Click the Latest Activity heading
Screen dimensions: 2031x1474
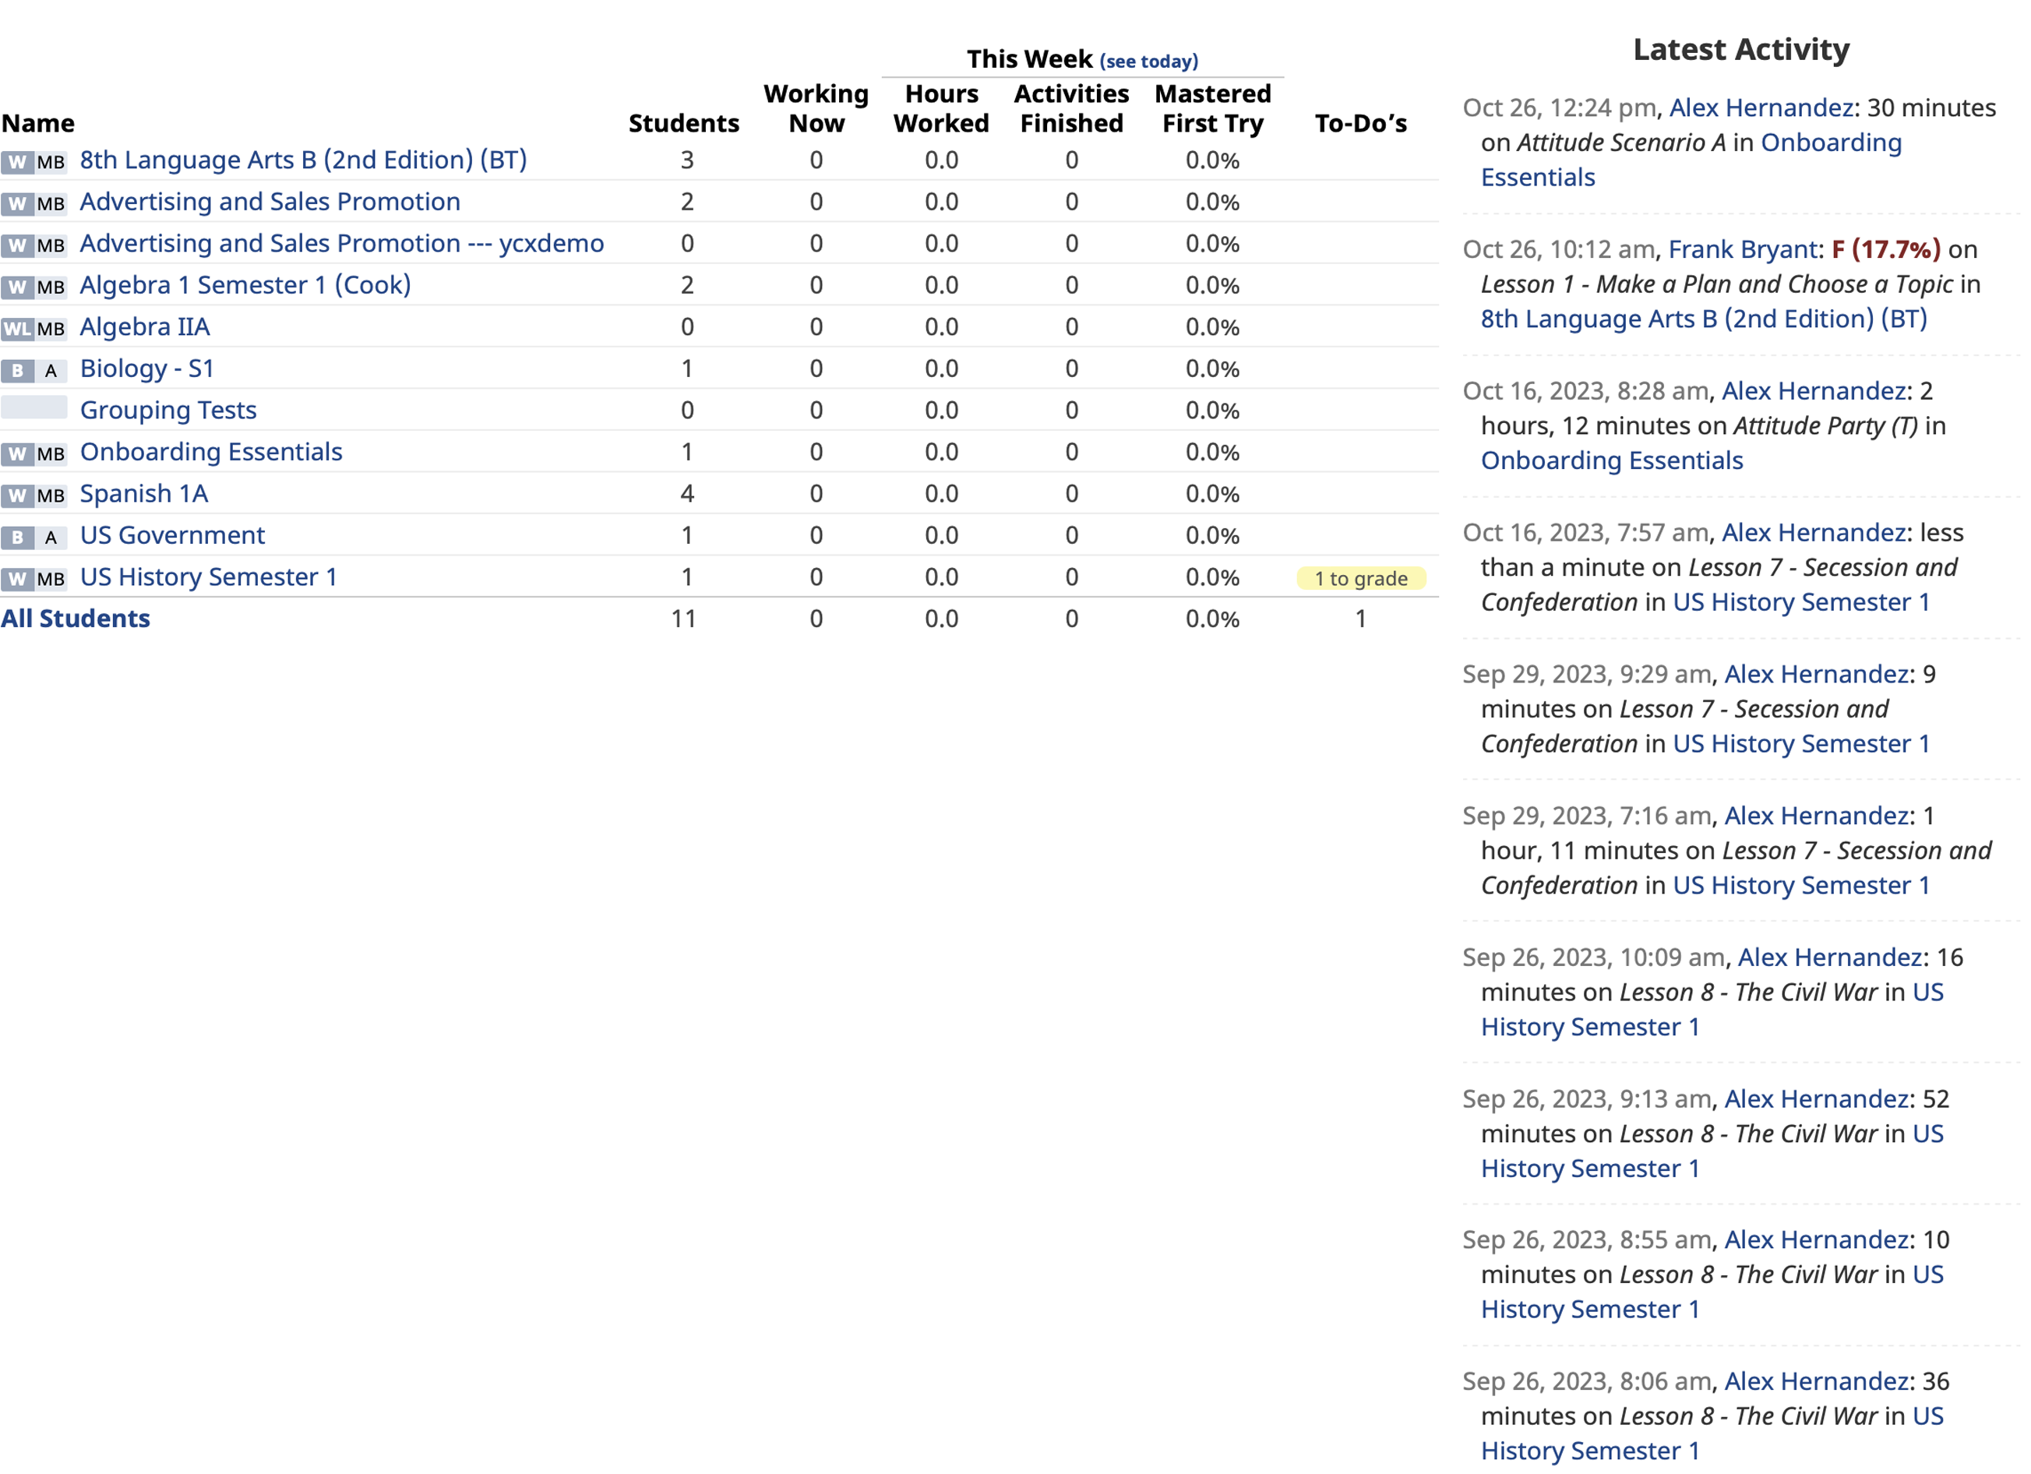pos(1742,49)
